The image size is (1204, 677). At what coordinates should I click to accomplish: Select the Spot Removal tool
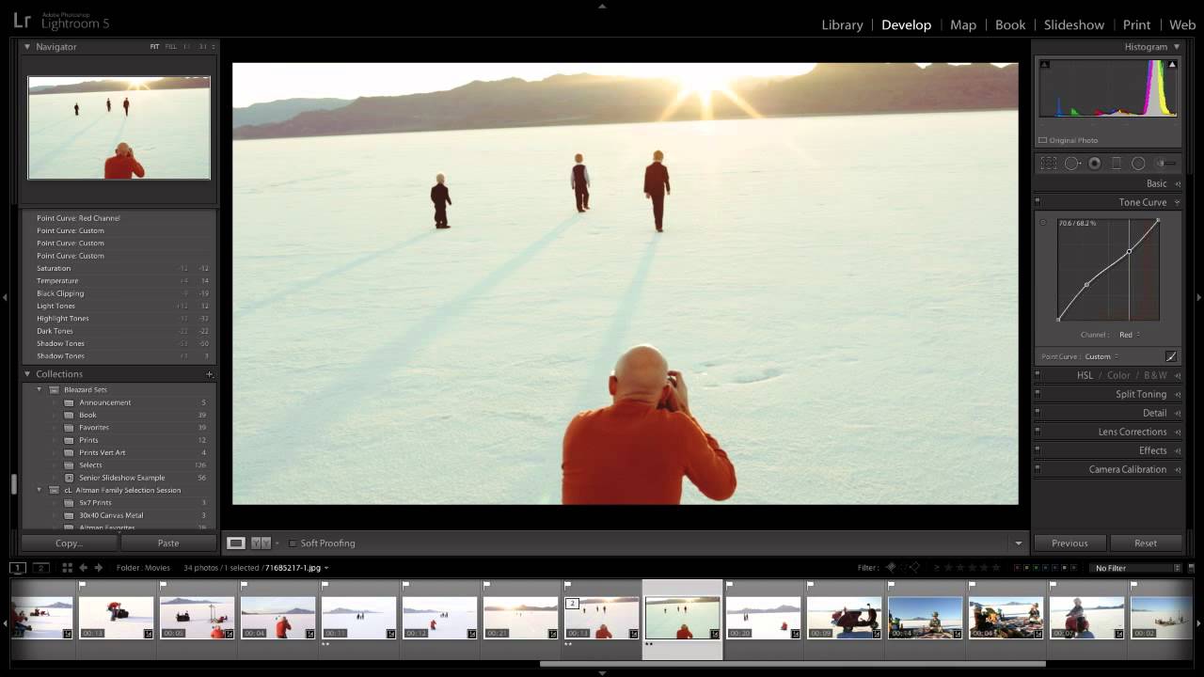1071,164
